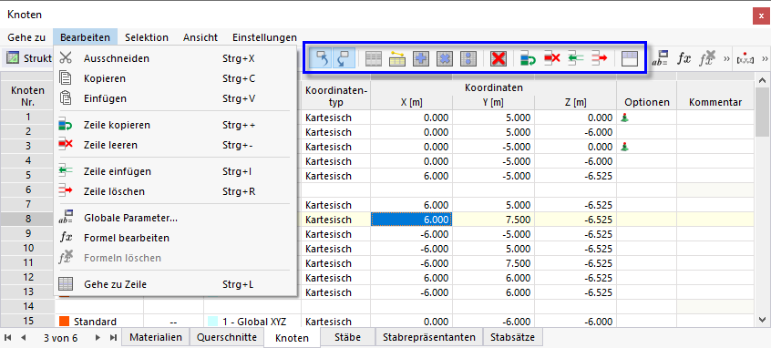This screenshot has height=348, width=771.
Task: Click the vertical scrollbar thumb
Action: click(x=763, y=112)
